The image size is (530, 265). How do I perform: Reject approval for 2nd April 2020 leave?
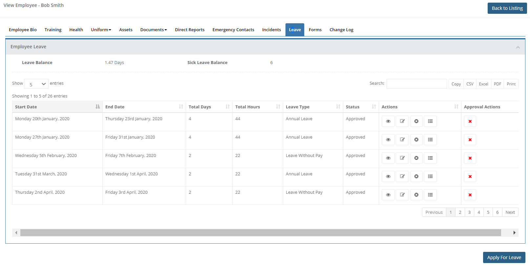point(470,195)
